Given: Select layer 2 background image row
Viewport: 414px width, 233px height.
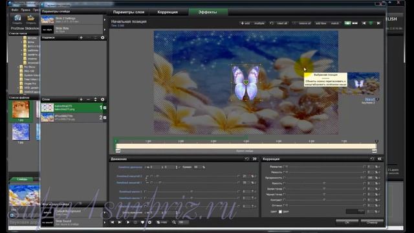Looking at the screenshot, I should click(x=74, y=118).
